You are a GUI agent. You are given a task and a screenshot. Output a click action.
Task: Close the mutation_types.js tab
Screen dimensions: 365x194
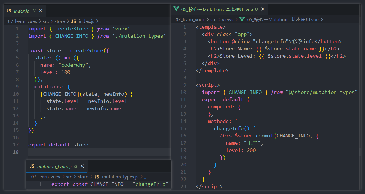coord(82,166)
